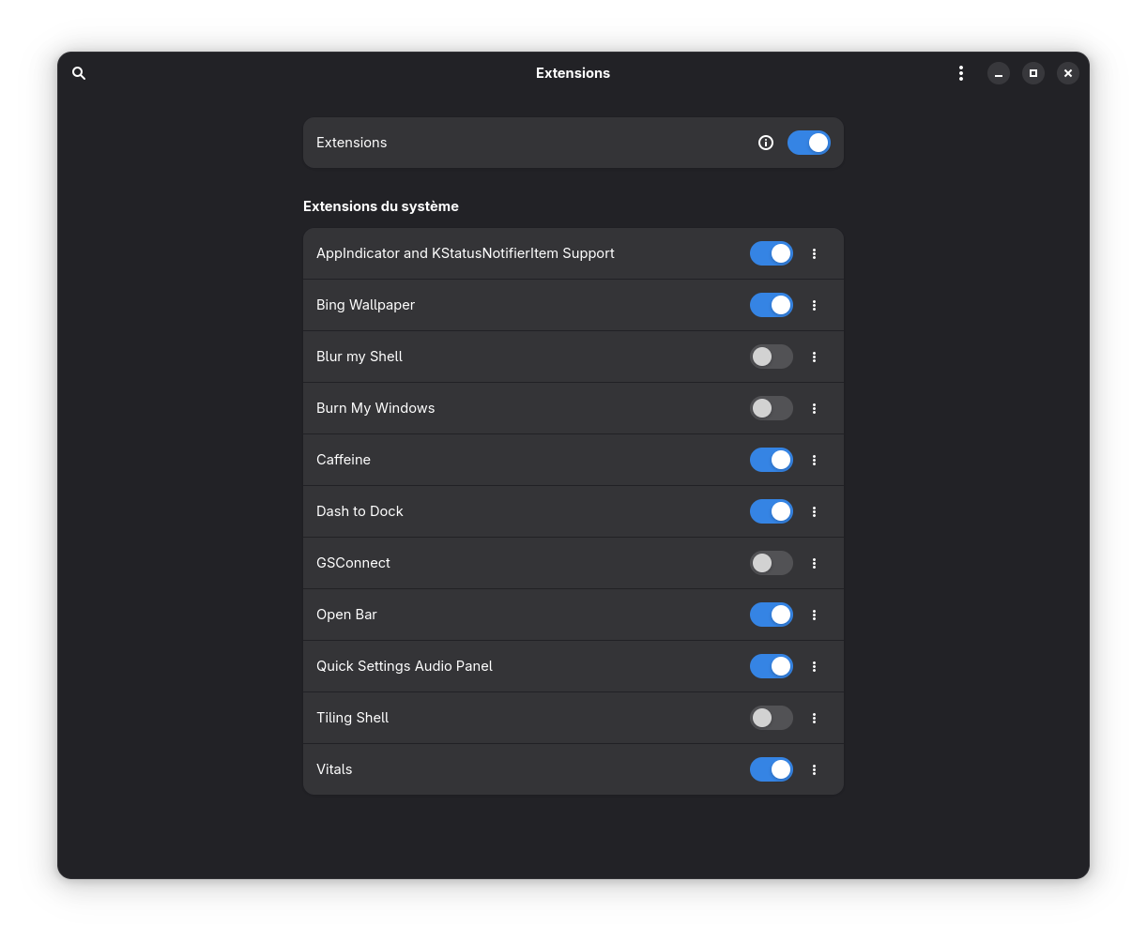The height and width of the screenshot is (942, 1147).
Task: Click the "Burn My Windows" row label
Action: pos(375,408)
